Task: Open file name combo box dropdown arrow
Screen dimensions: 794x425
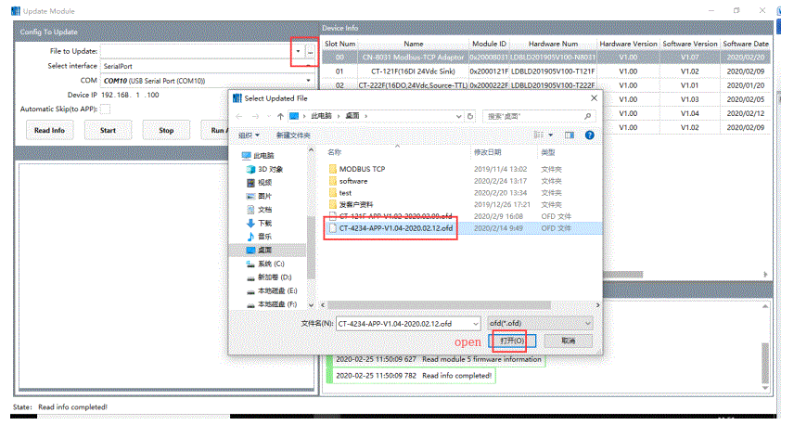Action: click(x=476, y=324)
